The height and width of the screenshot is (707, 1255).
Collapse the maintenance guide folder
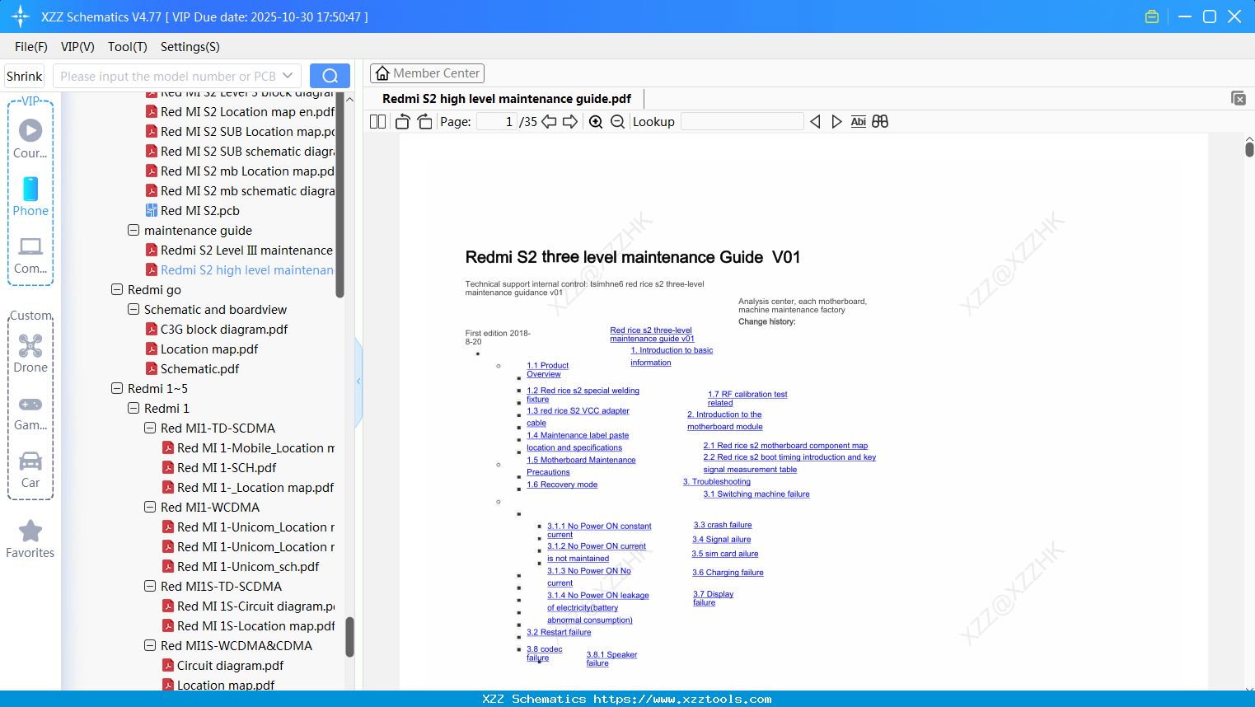[133, 230]
